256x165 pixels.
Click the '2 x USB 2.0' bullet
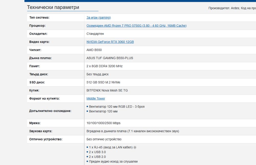tap(97, 157)
